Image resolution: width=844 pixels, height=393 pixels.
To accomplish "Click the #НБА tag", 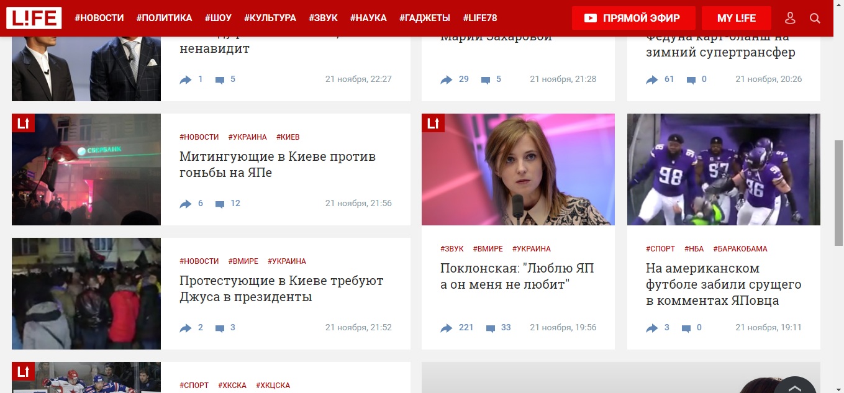I will point(694,249).
